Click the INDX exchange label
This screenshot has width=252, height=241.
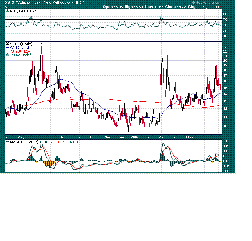[x=80, y=3]
